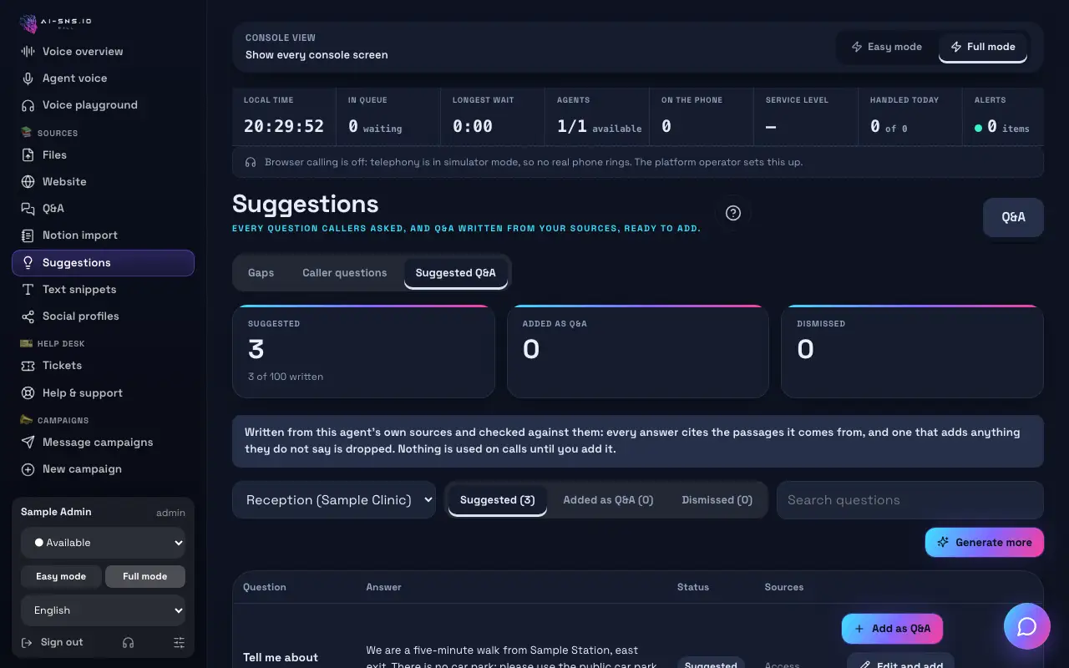Click the Voice playground headphones icon

coord(28,105)
